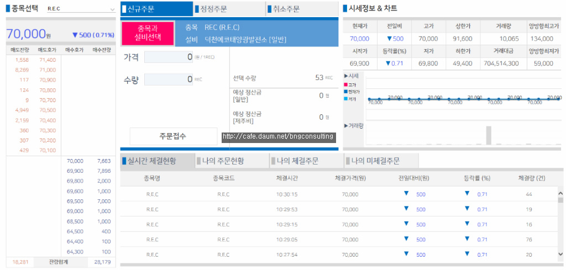
Task: Click the scroll up arrow of the trade list
Action: (x=560, y=193)
